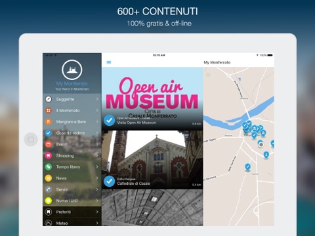
Task: Click the blue check badge on Open Air Museum
Action: (109, 121)
